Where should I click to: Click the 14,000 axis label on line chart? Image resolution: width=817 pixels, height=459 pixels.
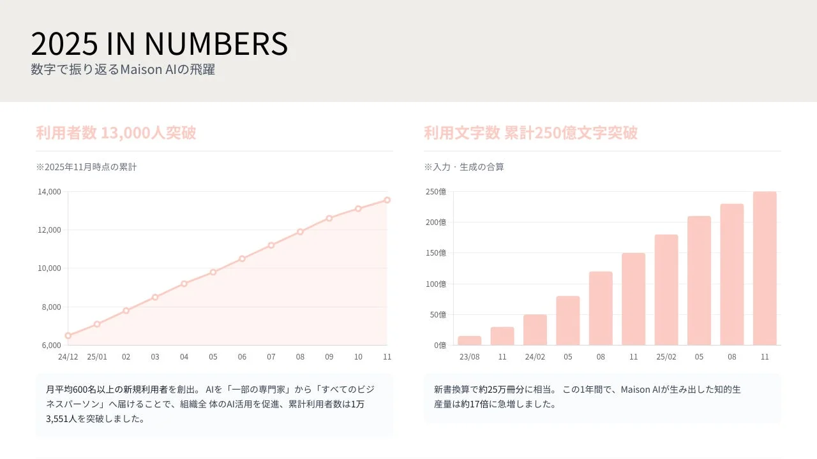[x=50, y=191]
